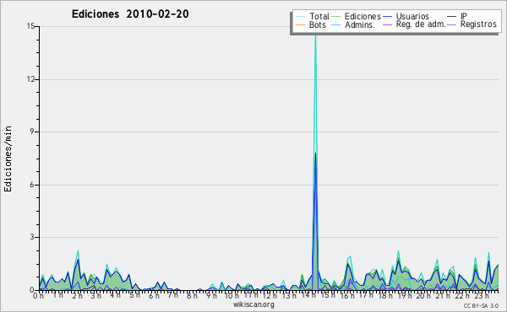Click the '23 h' x-axis label

click(x=481, y=295)
